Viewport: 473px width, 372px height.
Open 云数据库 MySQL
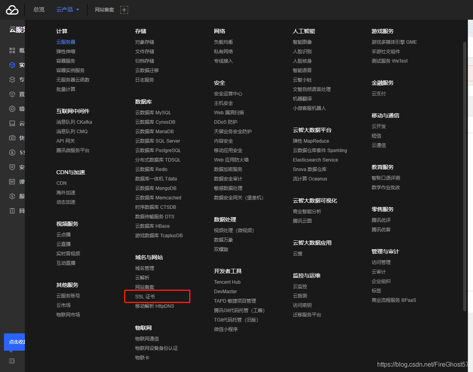pyautogui.click(x=153, y=112)
